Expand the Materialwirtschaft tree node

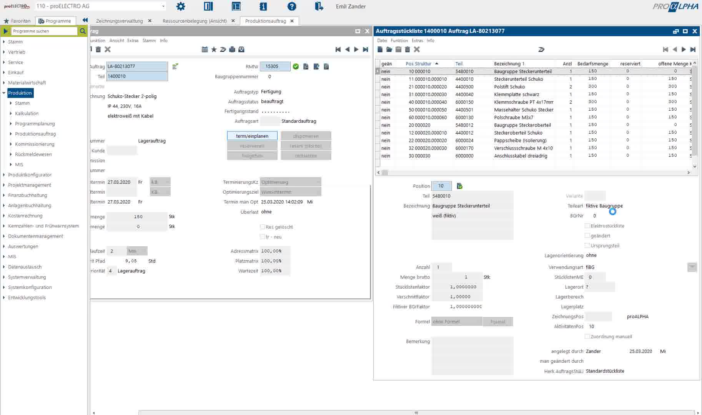[x=4, y=83]
